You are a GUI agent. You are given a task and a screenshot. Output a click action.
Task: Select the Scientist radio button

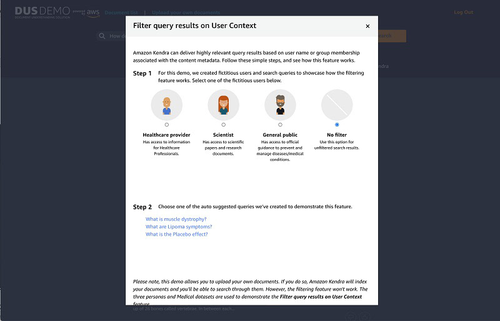point(223,125)
